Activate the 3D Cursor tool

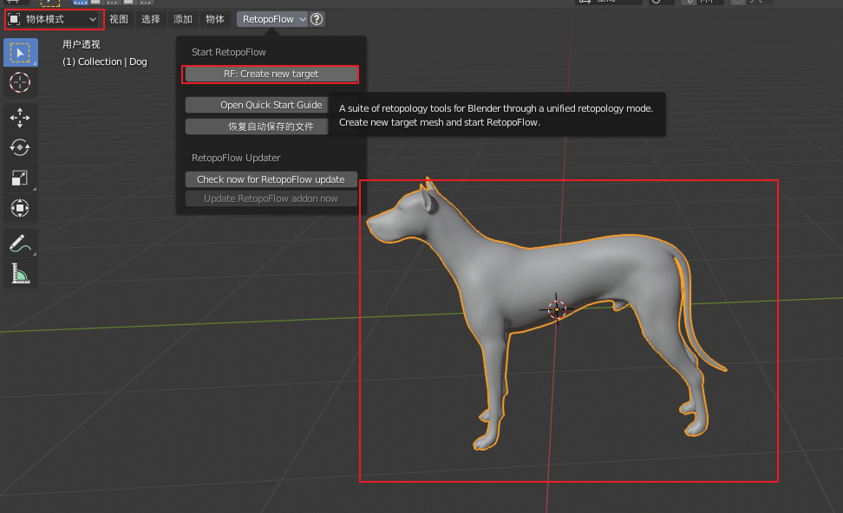pyautogui.click(x=21, y=82)
